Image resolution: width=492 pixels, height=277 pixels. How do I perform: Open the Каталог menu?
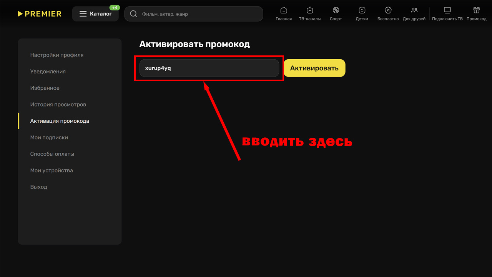(95, 14)
